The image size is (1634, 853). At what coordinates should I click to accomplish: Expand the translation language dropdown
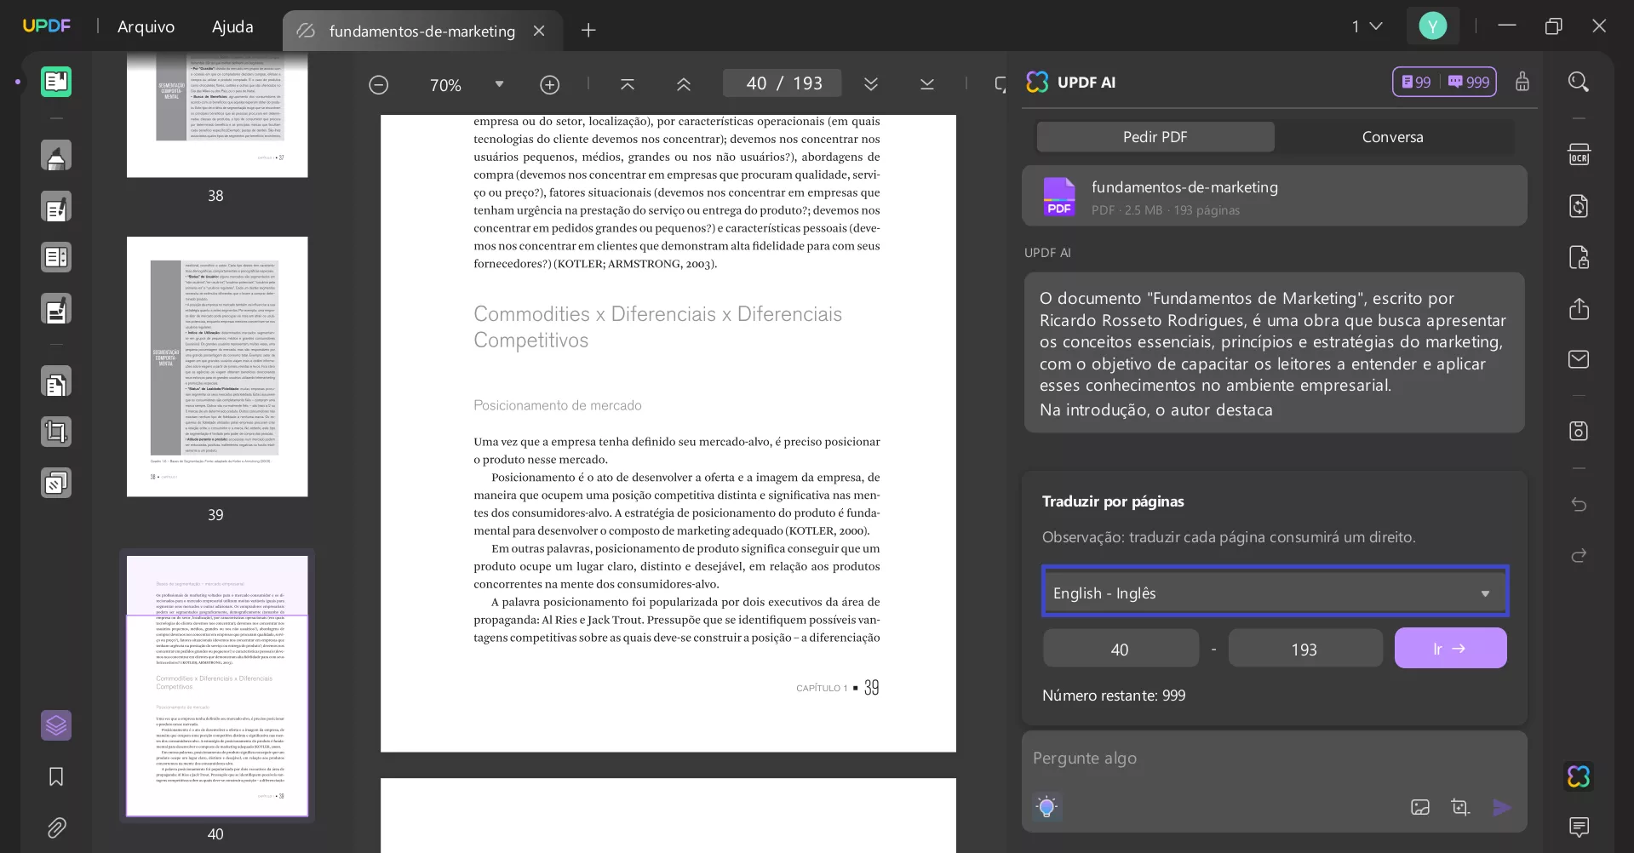(1485, 593)
